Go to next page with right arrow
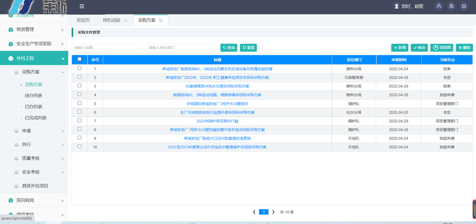 273,212
